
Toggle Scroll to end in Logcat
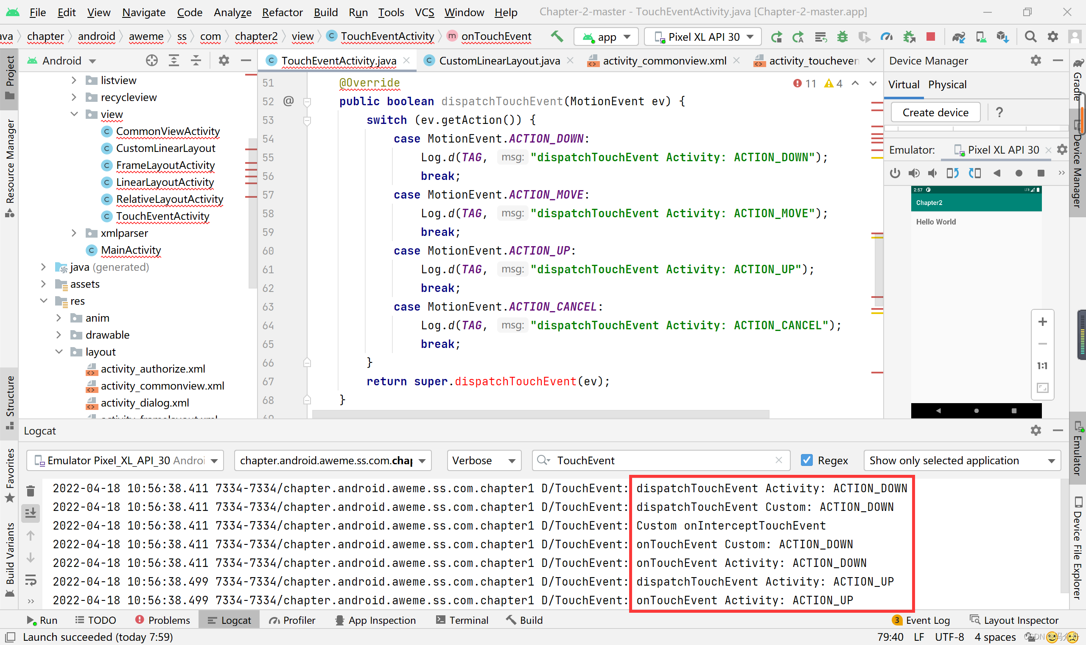tap(31, 513)
